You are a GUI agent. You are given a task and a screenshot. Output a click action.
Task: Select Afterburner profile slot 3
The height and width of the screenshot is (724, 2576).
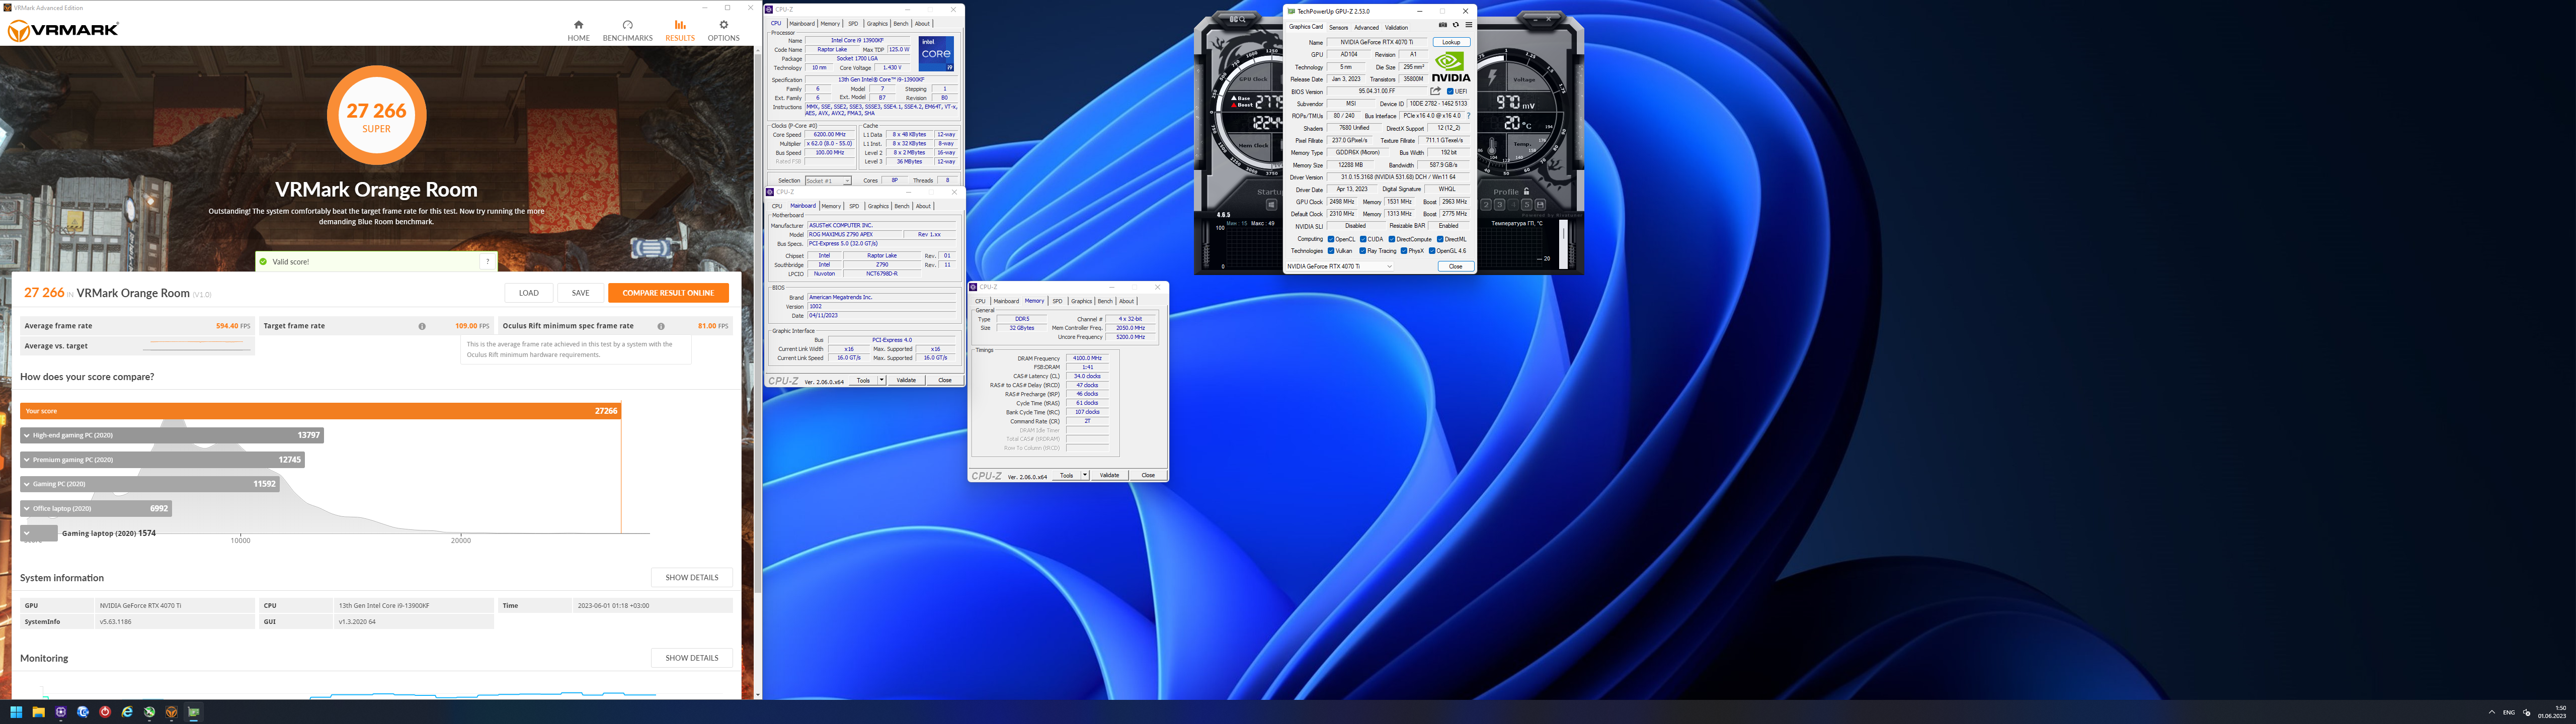1500,205
